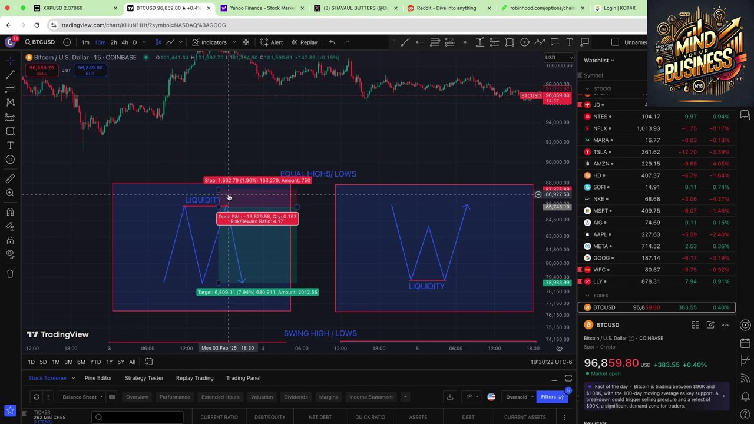Expand the favorite indicators dropdown arrow
This screenshot has width=754, height=424.
point(234,42)
